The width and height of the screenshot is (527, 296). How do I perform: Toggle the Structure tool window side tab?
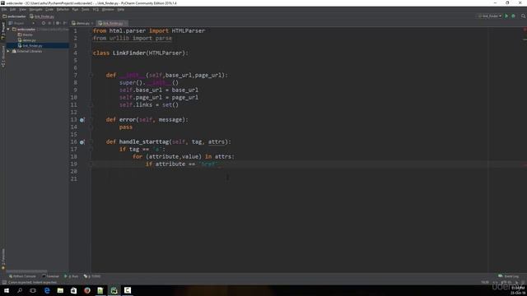click(3, 57)
